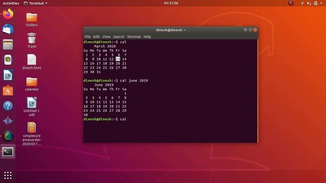Open the File menu in terminal
The width and height of the screenshot is (326, 183).
pyautogui.click(x=87, y=37)
